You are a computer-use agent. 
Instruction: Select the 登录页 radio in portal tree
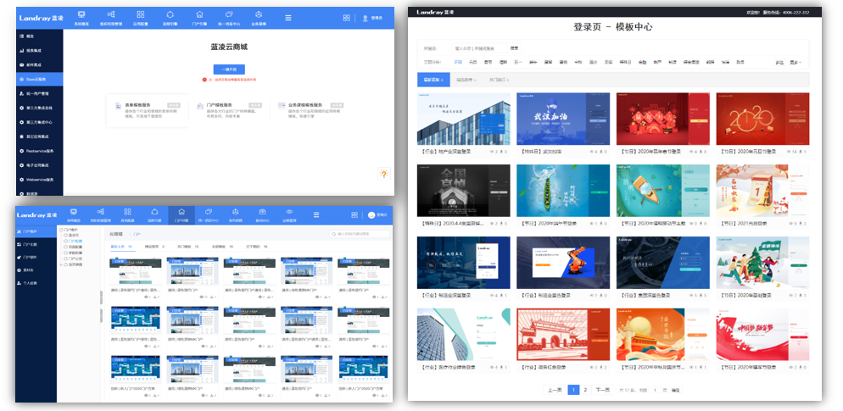click(65, 236)
